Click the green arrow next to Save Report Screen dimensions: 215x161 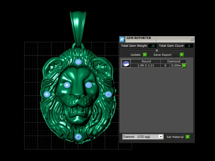click(x=182, y=55)
